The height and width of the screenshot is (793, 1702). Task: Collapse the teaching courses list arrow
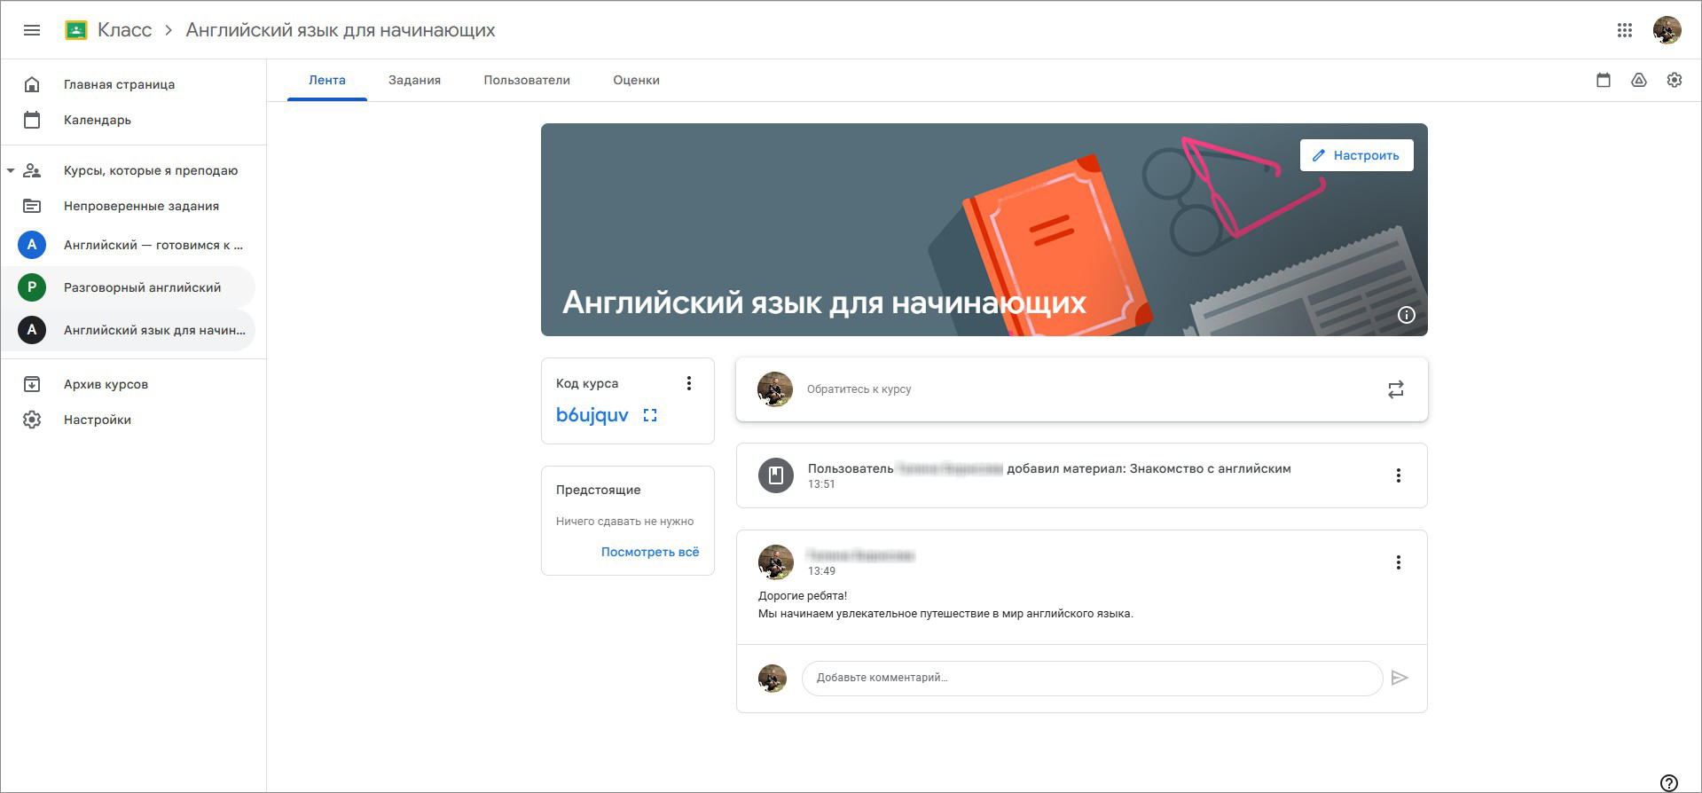(11, 170)
